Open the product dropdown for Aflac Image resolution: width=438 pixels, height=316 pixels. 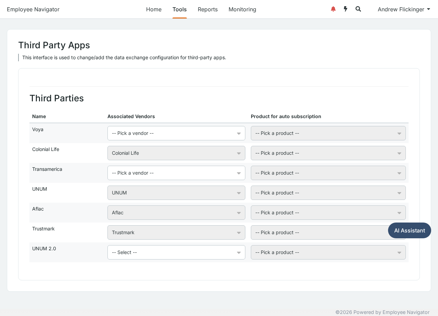[x=328, y=213]
